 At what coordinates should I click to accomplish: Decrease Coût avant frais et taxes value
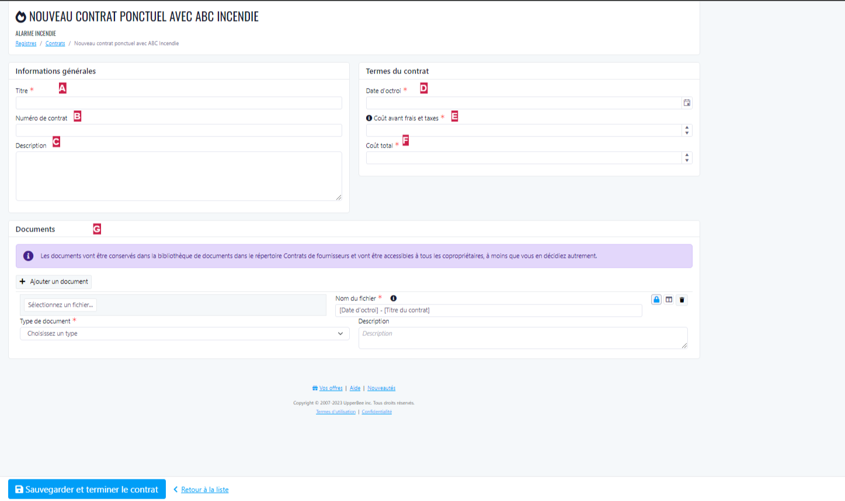point(687,133)
